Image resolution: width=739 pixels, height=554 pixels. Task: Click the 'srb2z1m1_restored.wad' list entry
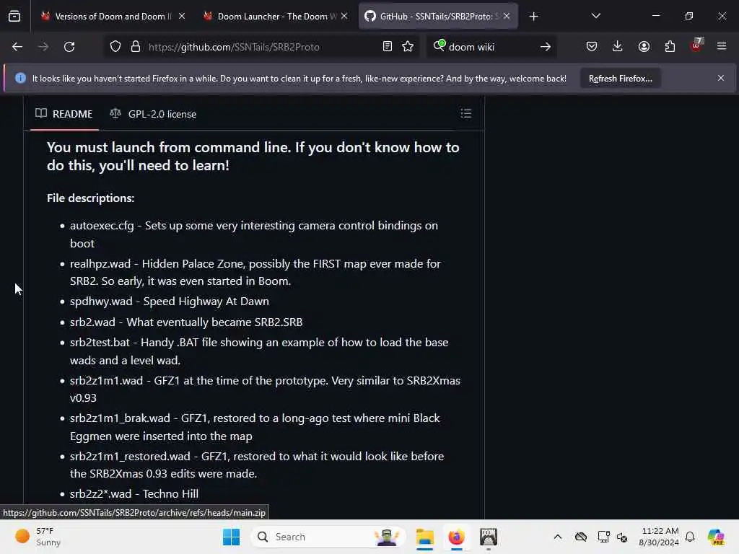click(x=257, y=465)
